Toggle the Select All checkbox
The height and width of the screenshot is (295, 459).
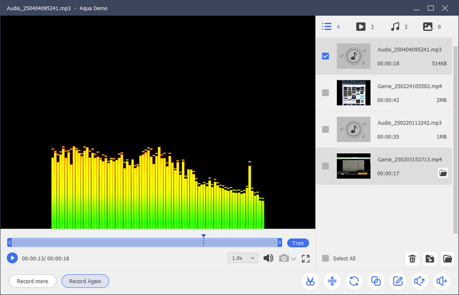325,258
